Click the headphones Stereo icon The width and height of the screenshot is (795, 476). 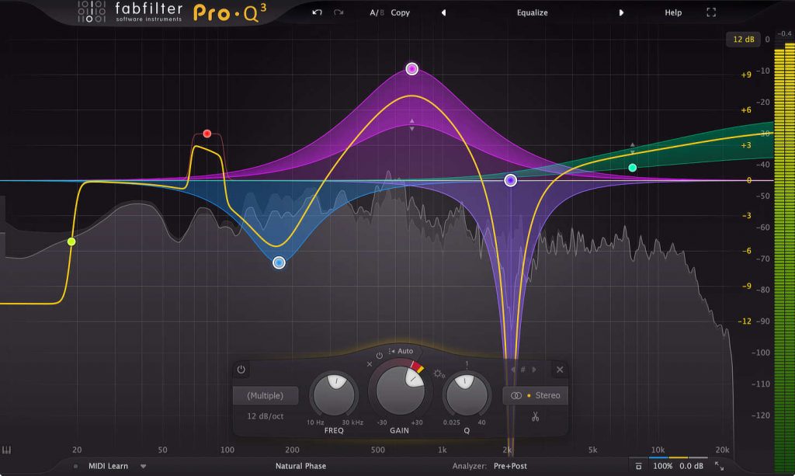(x=516, y=396)
